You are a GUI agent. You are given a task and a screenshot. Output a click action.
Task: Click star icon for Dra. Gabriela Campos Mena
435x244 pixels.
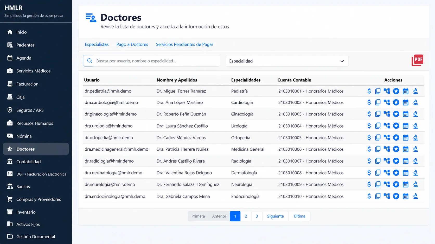[396, 196]
